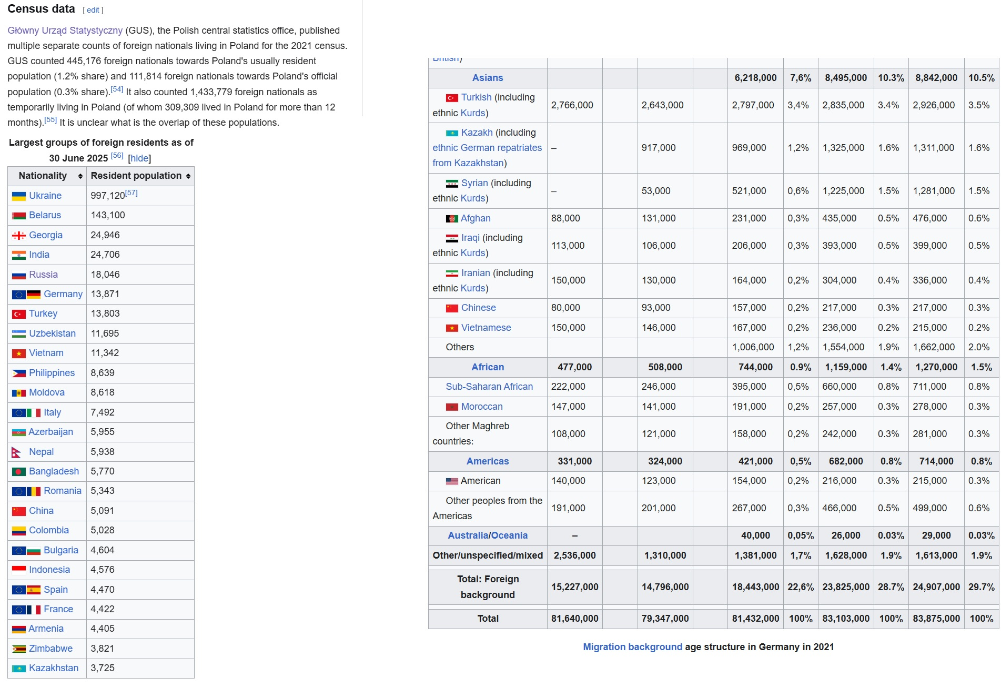Click the Philippines flag icon
Image resolution: width=1001 pixels, height=688 pixels.
pos(19,373)
